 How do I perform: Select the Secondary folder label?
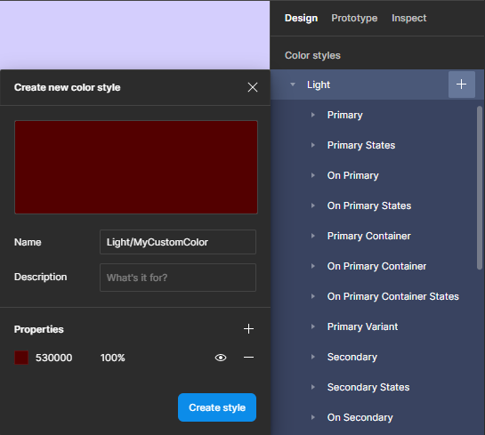point(352,357)
